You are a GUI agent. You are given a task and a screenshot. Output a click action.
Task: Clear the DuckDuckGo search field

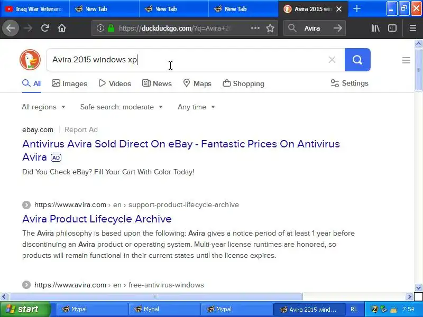pyautogui.click(x=332, y=60)
